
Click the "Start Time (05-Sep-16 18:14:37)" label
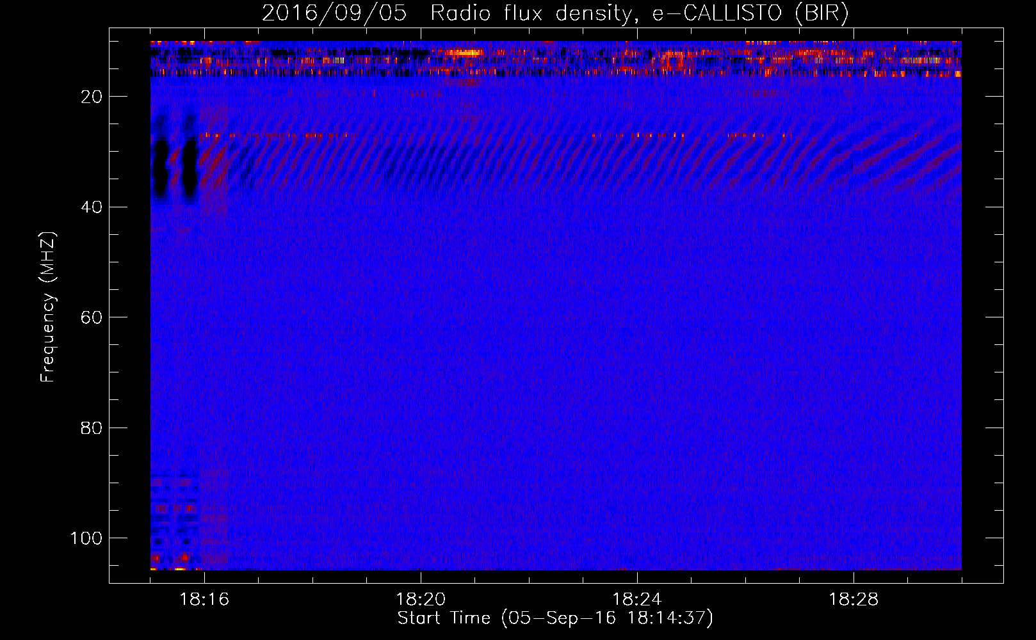tap(555, 618)
